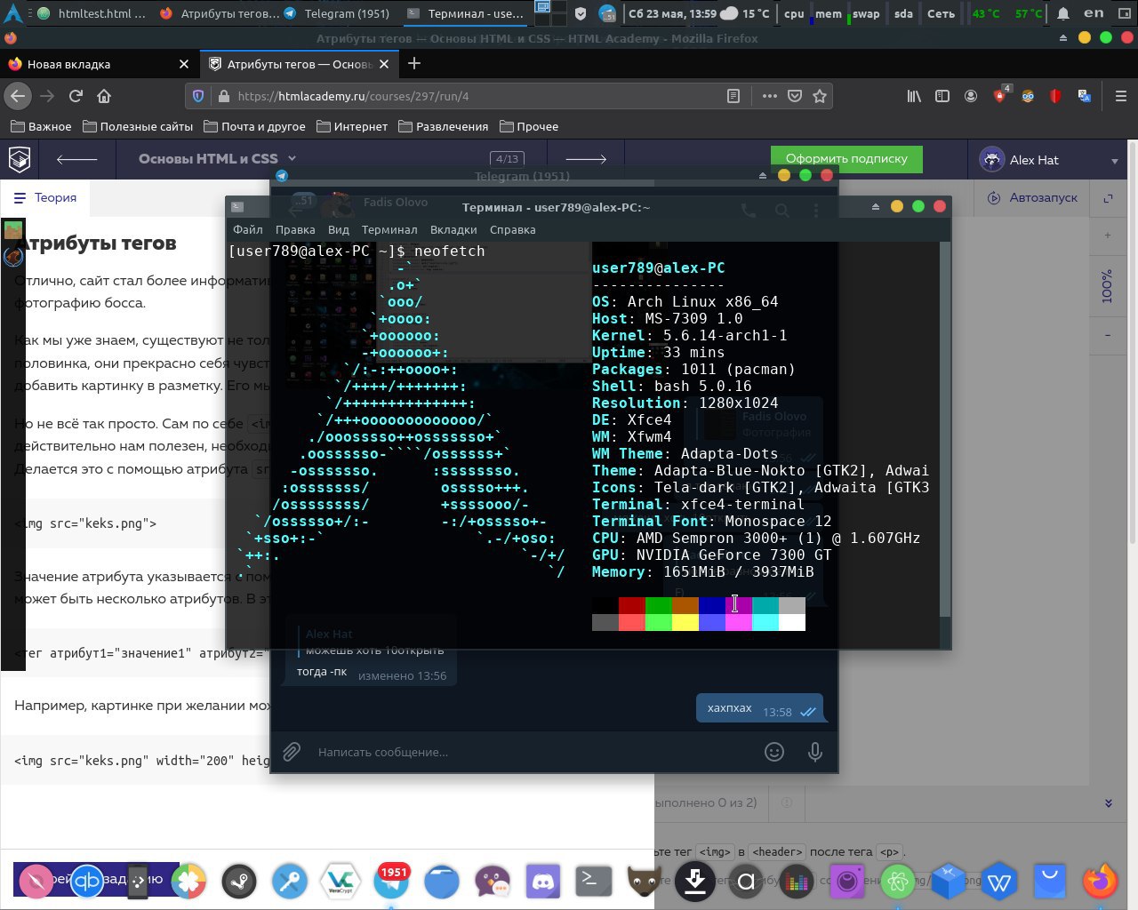Open 'Важное' bookmarks folder
1138x910 pixels.
[x=41, y=126]
